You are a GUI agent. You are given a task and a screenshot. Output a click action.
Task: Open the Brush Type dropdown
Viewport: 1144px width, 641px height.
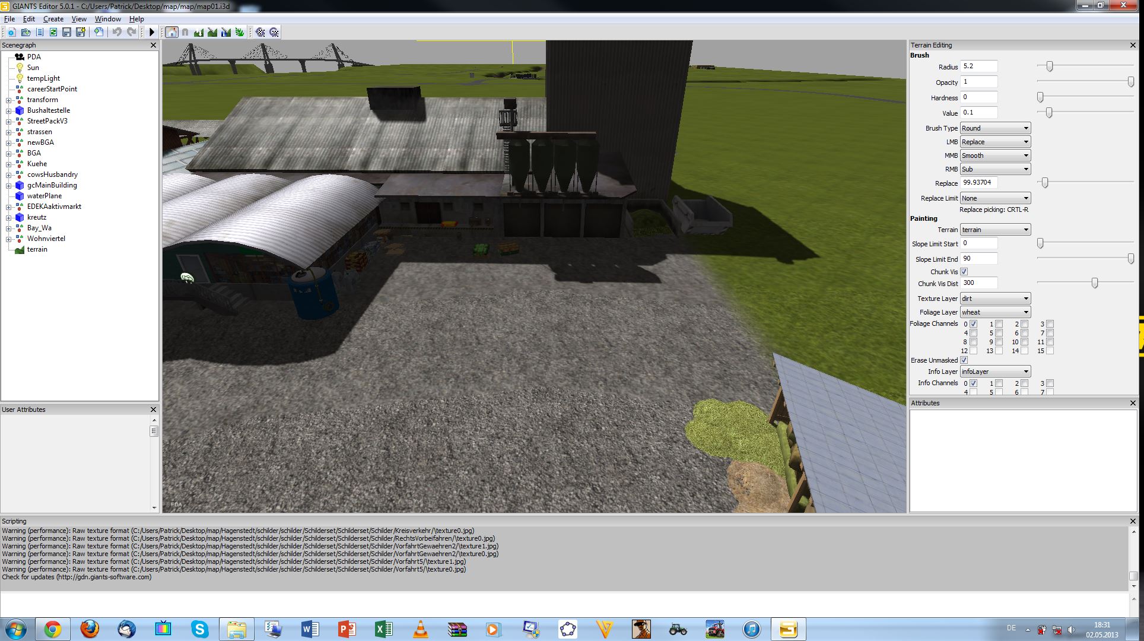coord(995,128)
